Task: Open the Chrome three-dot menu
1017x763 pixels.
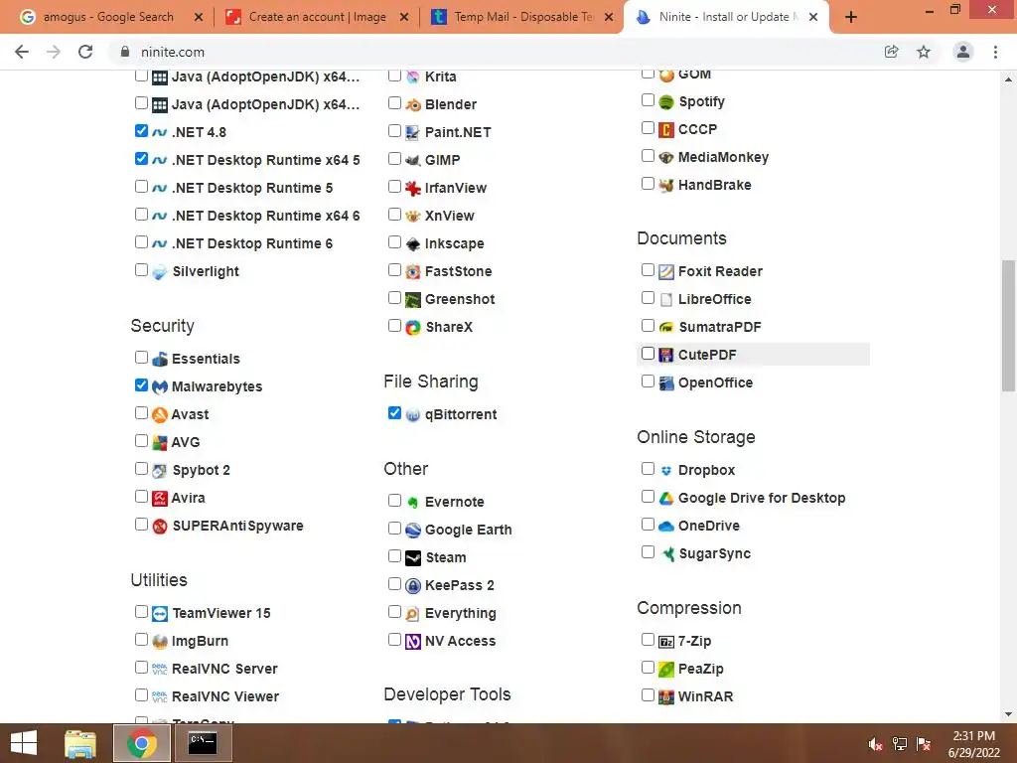Action: click(995, 52)
